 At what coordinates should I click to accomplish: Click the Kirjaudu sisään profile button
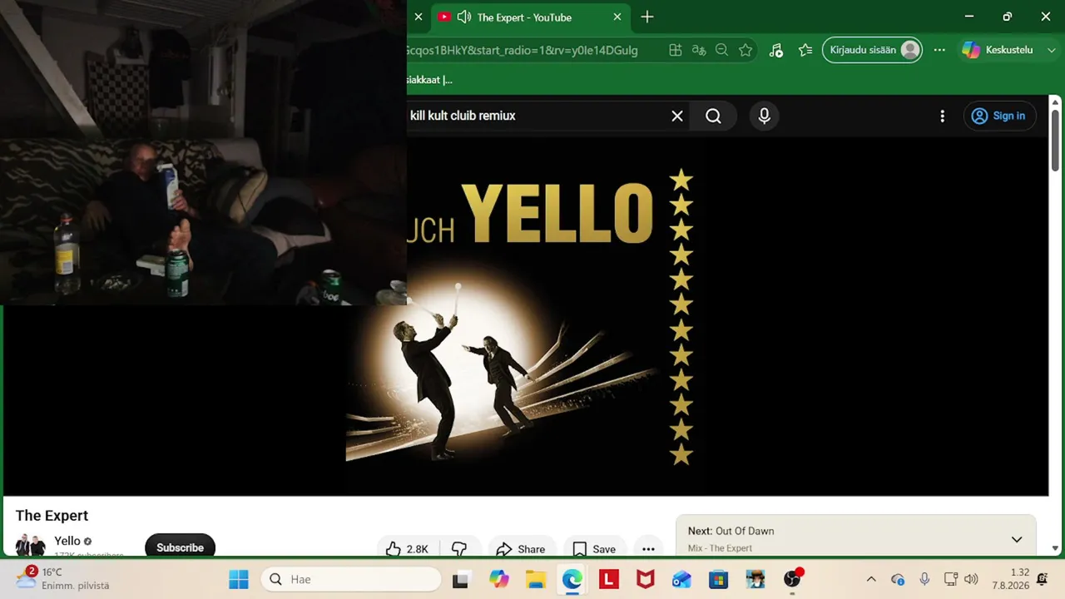(872, 50)
